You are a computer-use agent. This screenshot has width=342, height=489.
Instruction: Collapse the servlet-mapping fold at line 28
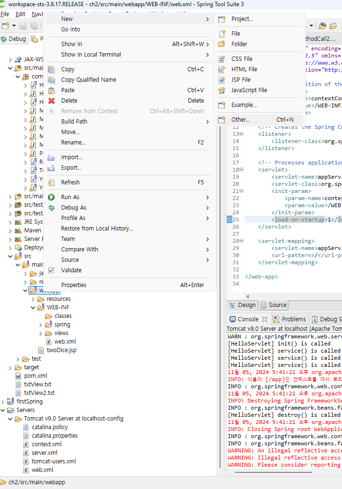click(241, 241)
